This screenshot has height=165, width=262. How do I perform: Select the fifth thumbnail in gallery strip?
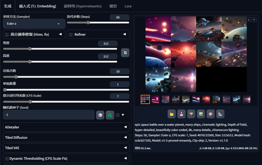tap(186, 100)
